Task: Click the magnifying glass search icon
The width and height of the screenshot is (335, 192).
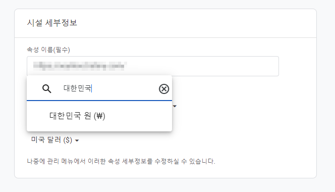Action: click(46, 88)
